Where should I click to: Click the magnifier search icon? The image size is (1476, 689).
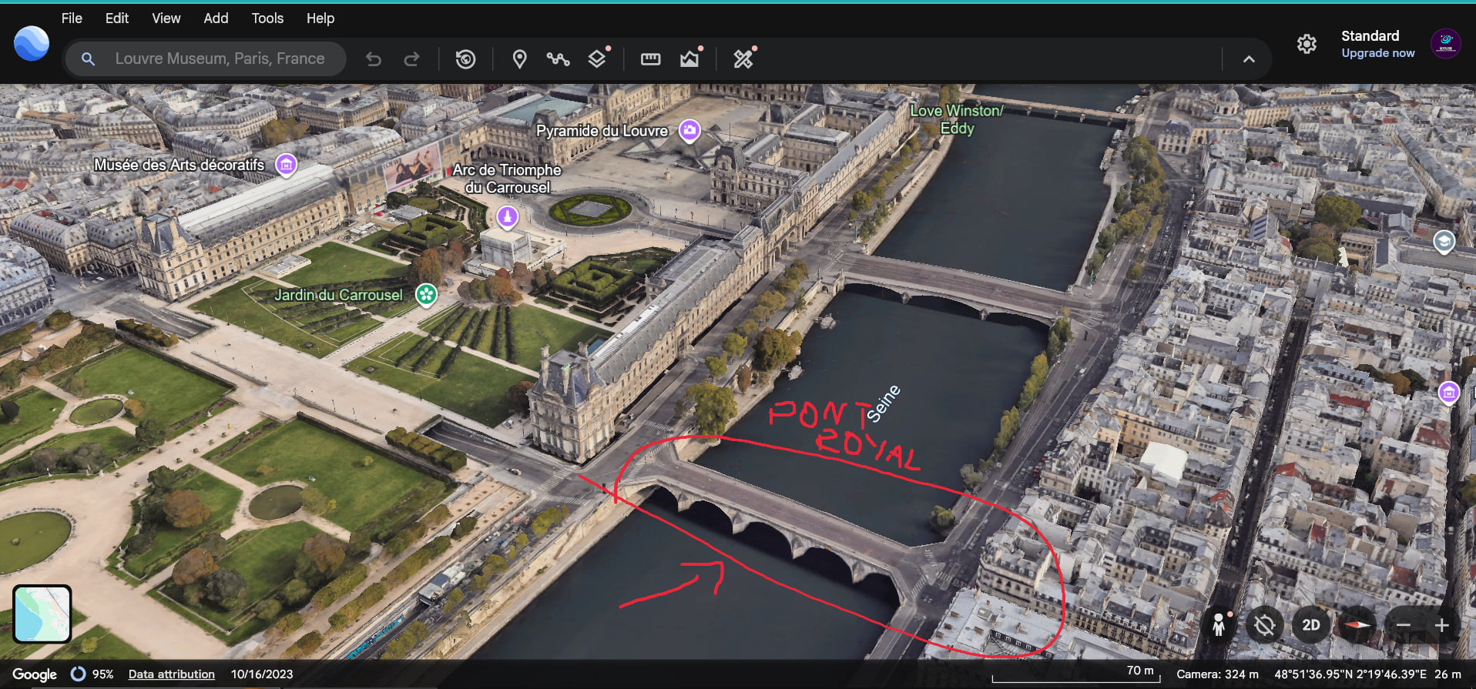tap(88, 59)
